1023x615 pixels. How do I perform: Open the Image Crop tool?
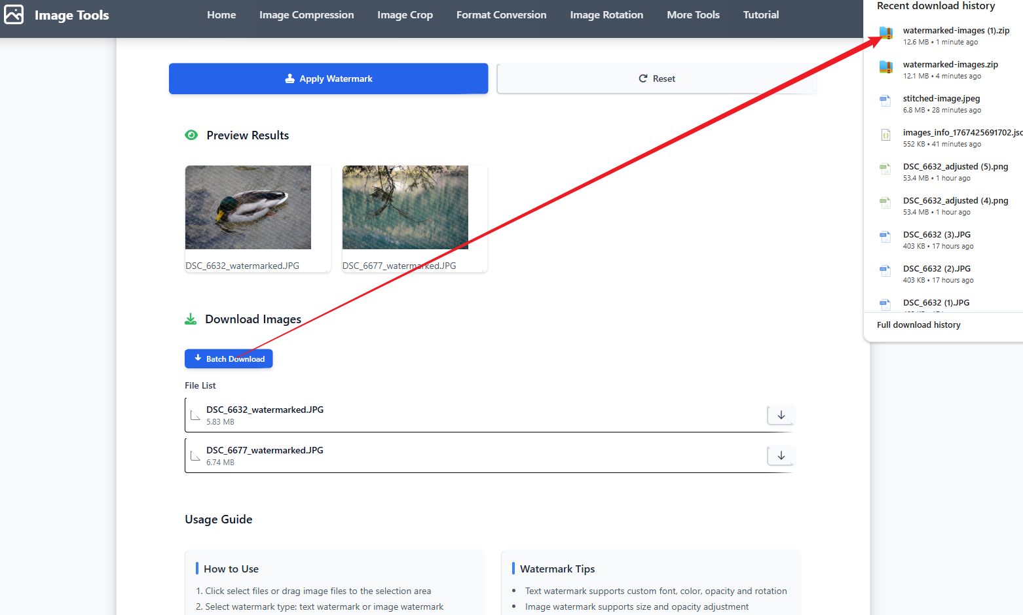coord(405,14)
